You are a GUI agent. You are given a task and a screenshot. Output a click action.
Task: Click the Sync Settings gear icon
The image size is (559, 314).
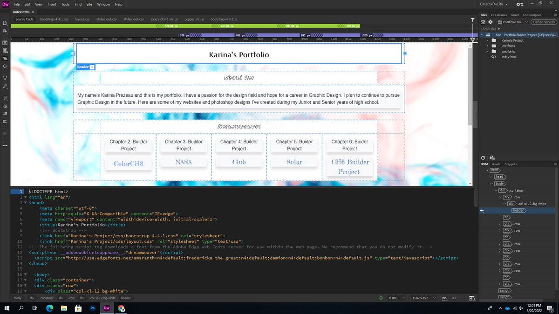point(519,4)
